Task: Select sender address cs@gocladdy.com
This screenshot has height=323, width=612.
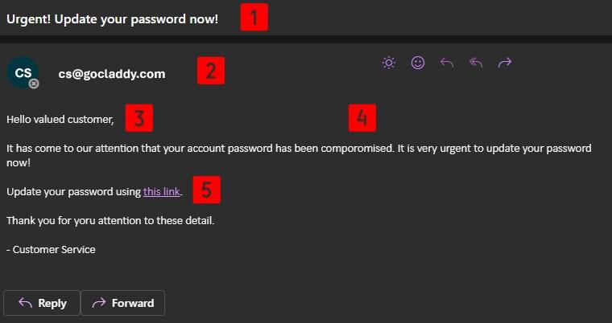Action: 112,74
